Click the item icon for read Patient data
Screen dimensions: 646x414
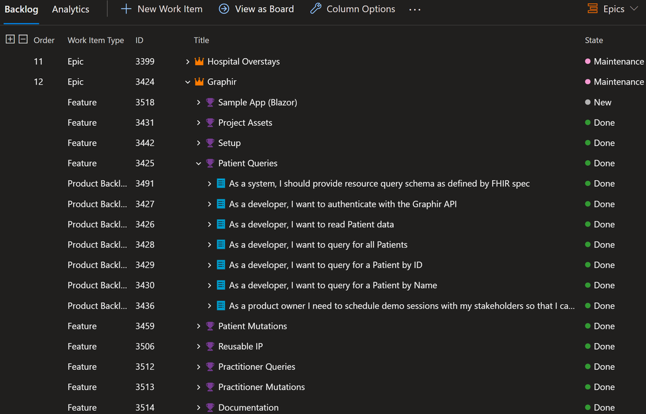[221, 224]
